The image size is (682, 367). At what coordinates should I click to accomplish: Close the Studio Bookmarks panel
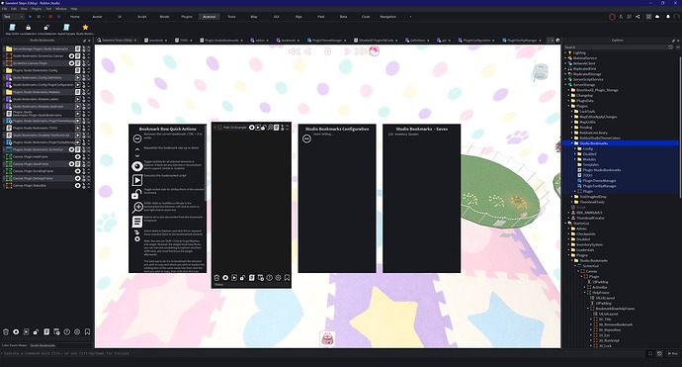coord(89,41)
